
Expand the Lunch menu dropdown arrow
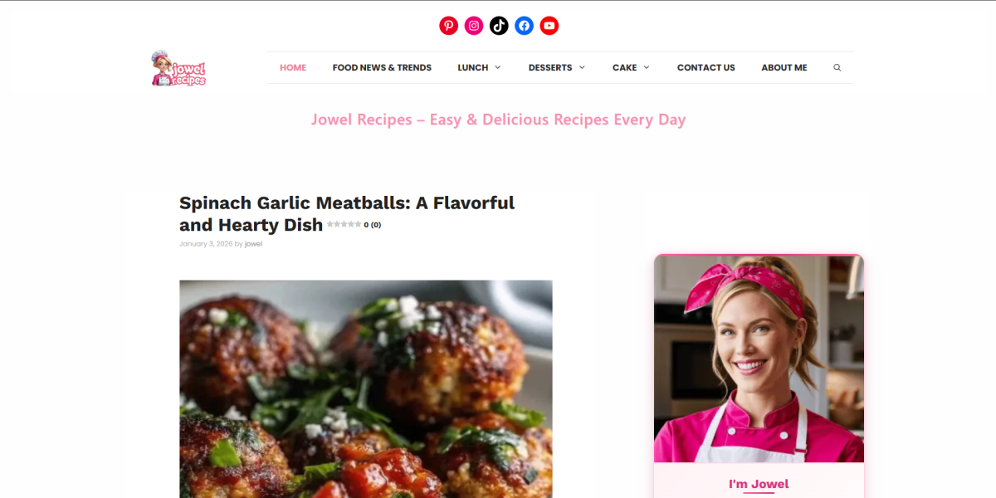(x=498, y=68)
